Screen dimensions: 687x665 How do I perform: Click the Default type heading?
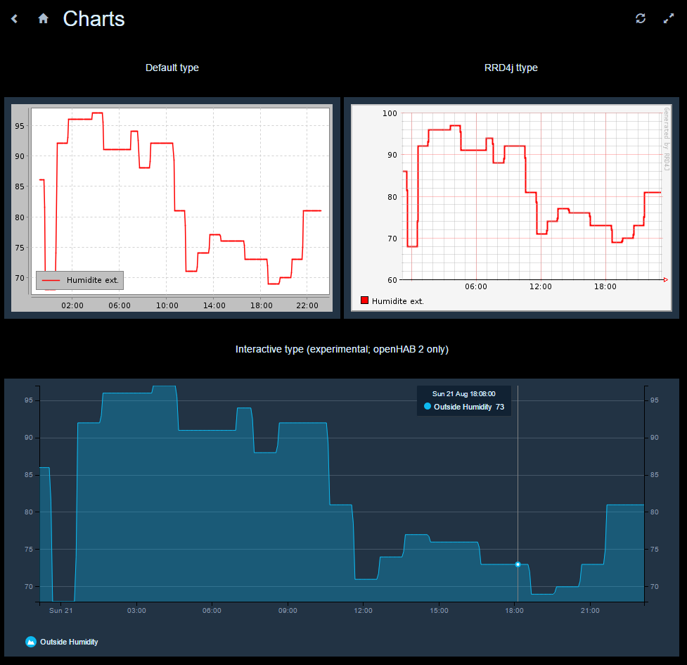click(172, 68)
